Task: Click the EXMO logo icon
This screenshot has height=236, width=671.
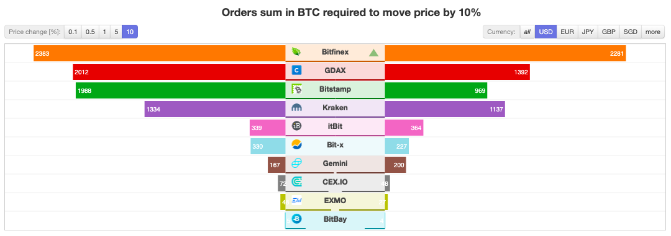Action: click(x=296, y=201)
